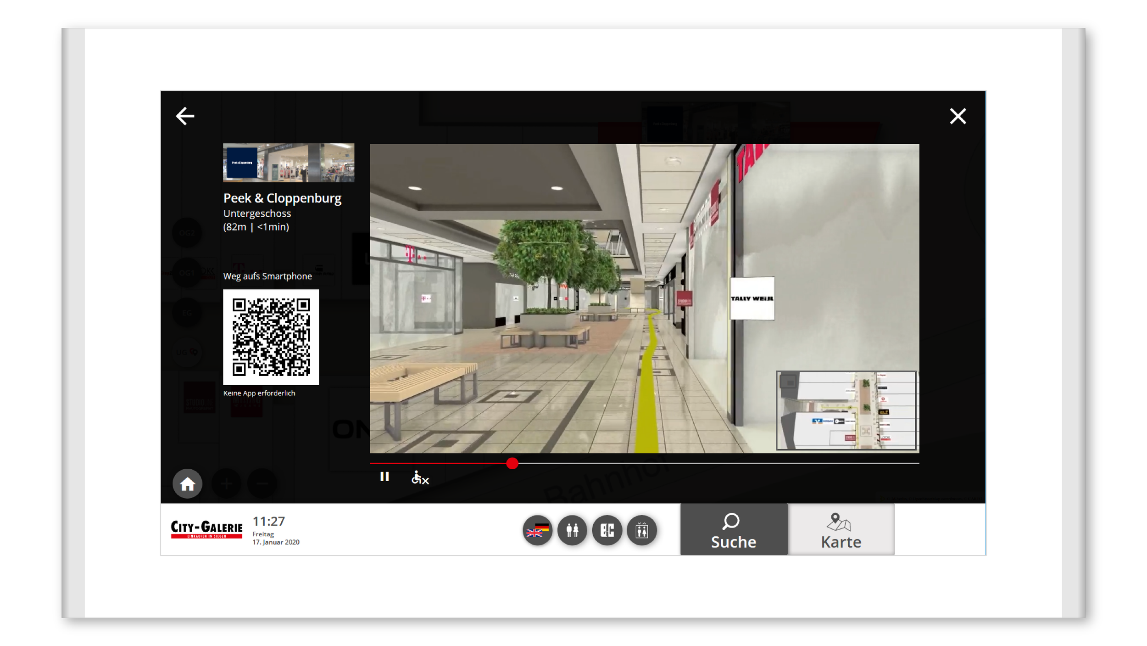Image resolution: width=1147 pixels, height=646 pixels.
Task: Open the Suche tab
Action: click(734, 530)
